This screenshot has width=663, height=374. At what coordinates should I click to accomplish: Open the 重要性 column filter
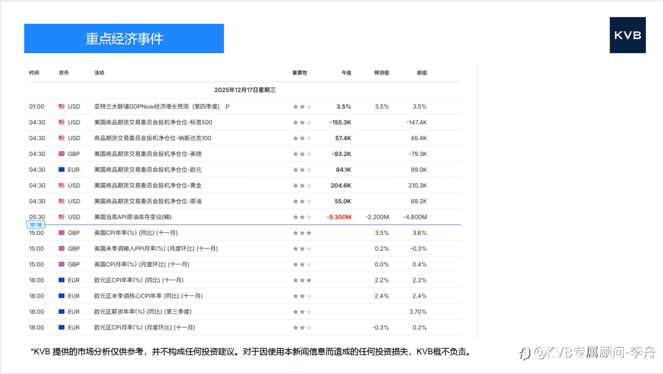pyautogui.click(x=299, y=72)
